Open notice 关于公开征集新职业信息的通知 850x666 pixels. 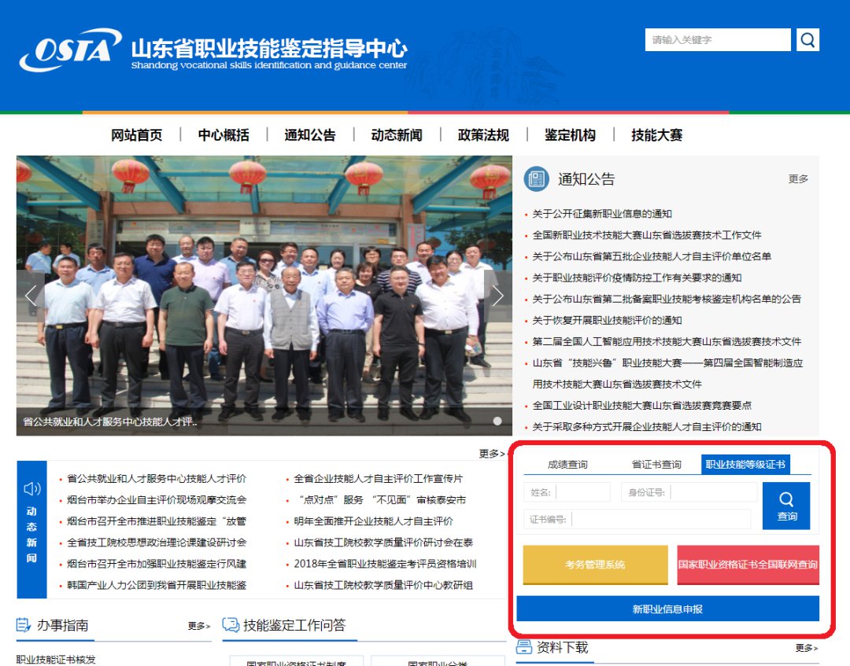click(602, 214)
